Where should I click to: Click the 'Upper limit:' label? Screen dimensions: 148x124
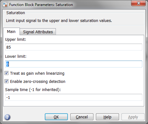[x=15, y=40]
